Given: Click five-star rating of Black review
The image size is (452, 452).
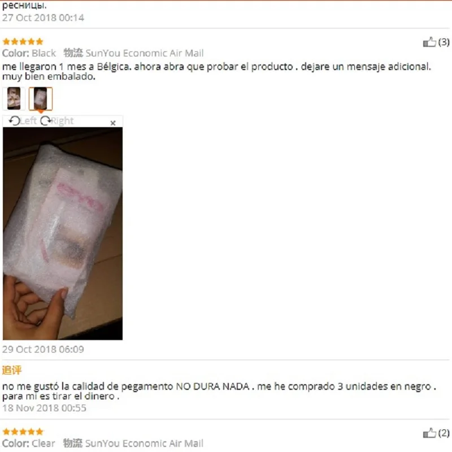Looking at the screenshot, I should click(23, 42).
